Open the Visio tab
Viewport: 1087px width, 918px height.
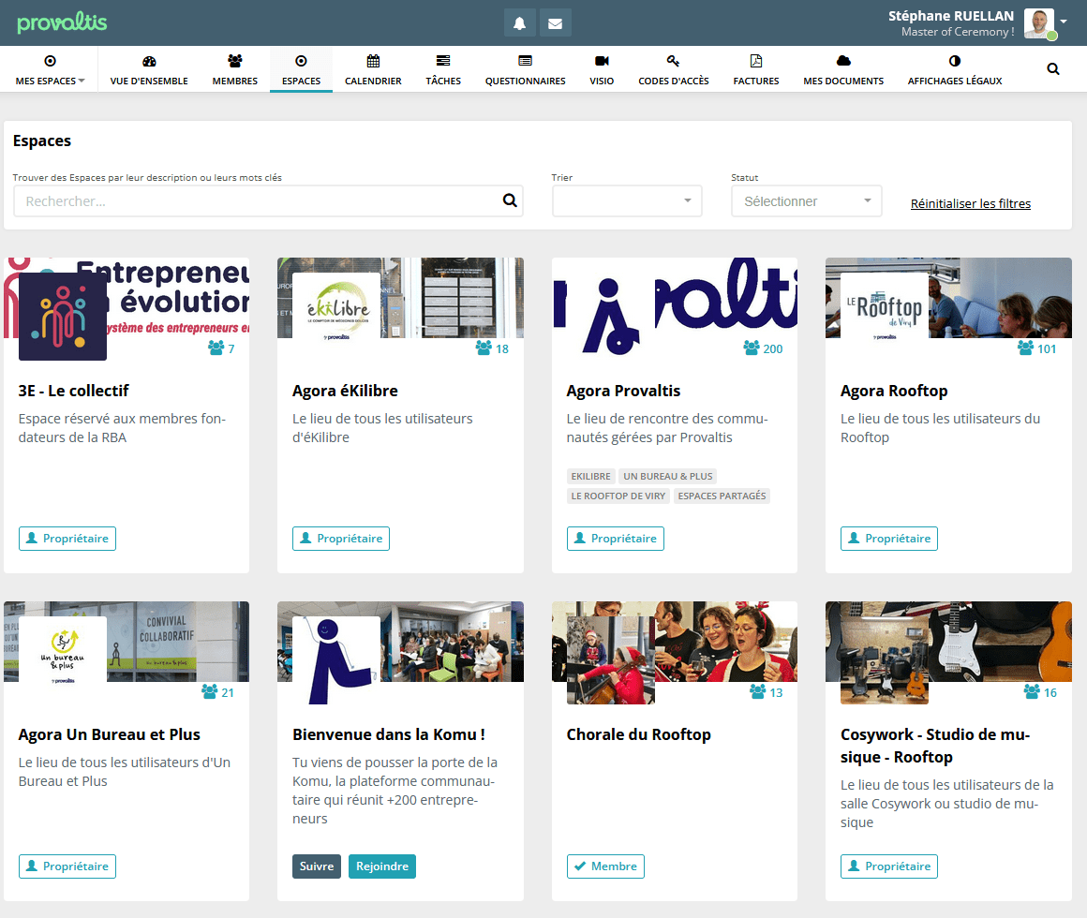point(602,70)
